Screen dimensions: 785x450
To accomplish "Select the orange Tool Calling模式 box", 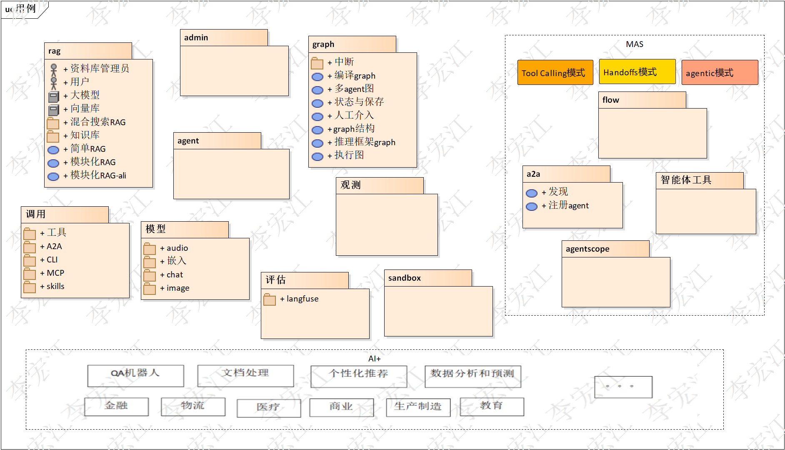I will pyautogui.click(x=555, y=72).
